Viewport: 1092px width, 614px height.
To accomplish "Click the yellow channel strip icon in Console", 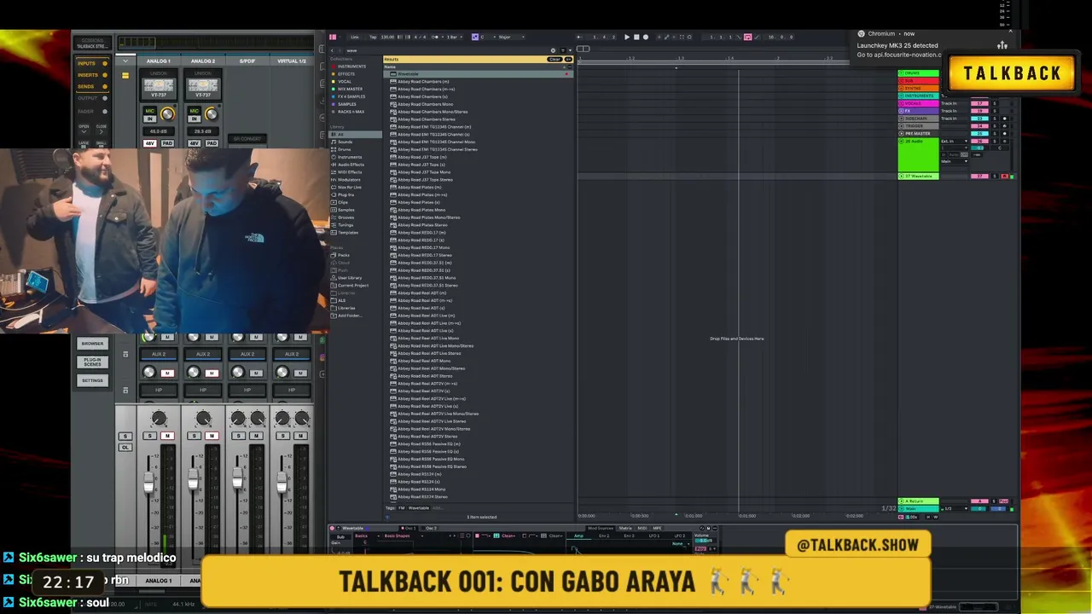I will [125, 76].
